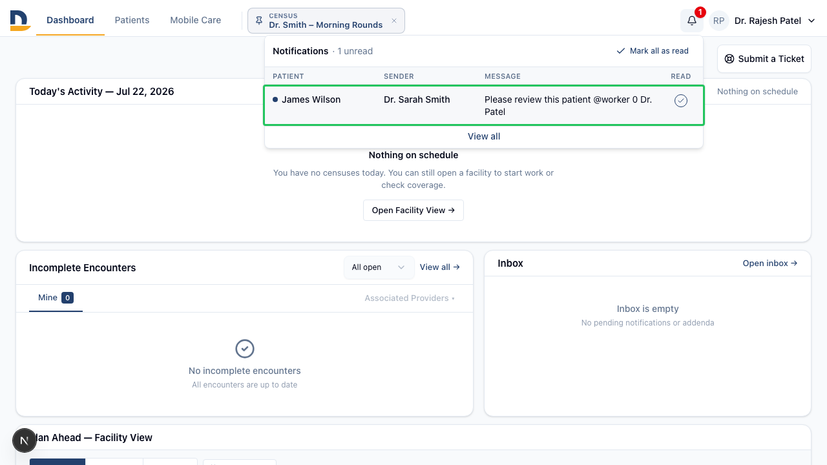Viewport: 827px width, 465px height.
Task: Click the Inbox is empty message
Action: [x=648, y=309]
